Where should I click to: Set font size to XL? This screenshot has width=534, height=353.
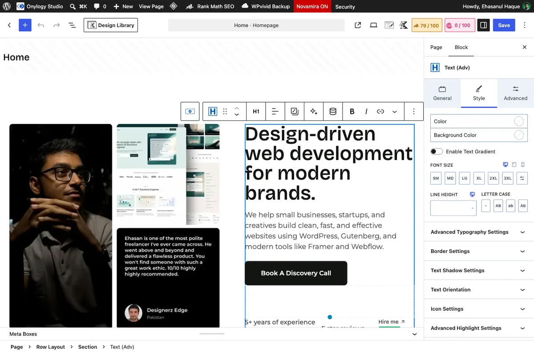point(479,178)
